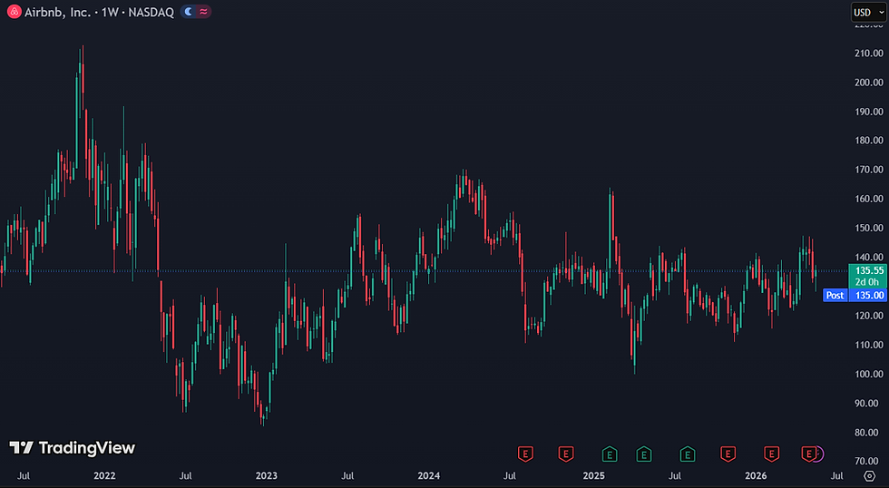This screenshot has width=889, height=488.
Task: Click the 2026 time axis label
Action: [x=756, y=476]
